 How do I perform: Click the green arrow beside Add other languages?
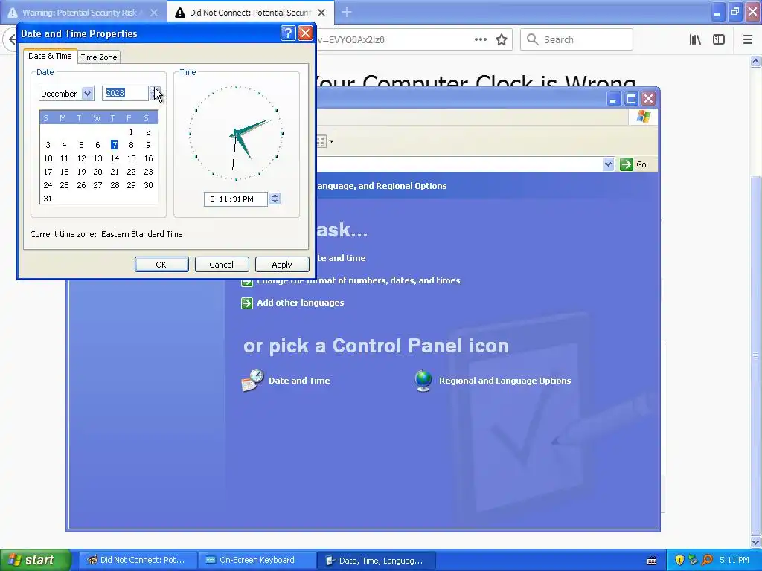click(247, 303)
